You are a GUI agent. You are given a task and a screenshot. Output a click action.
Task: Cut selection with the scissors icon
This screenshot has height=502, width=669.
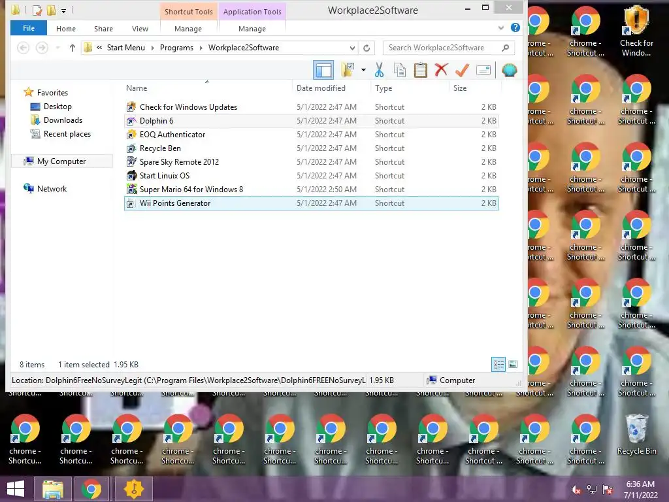[380, 69]
